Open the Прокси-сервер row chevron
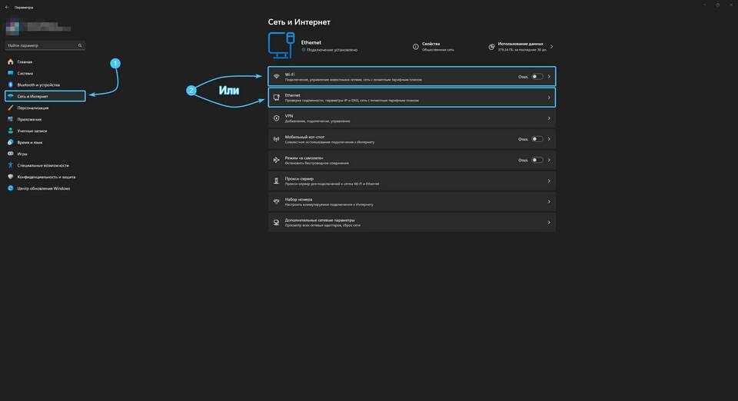Viewport: 738px width, 401px height. (x=549, y=181)
